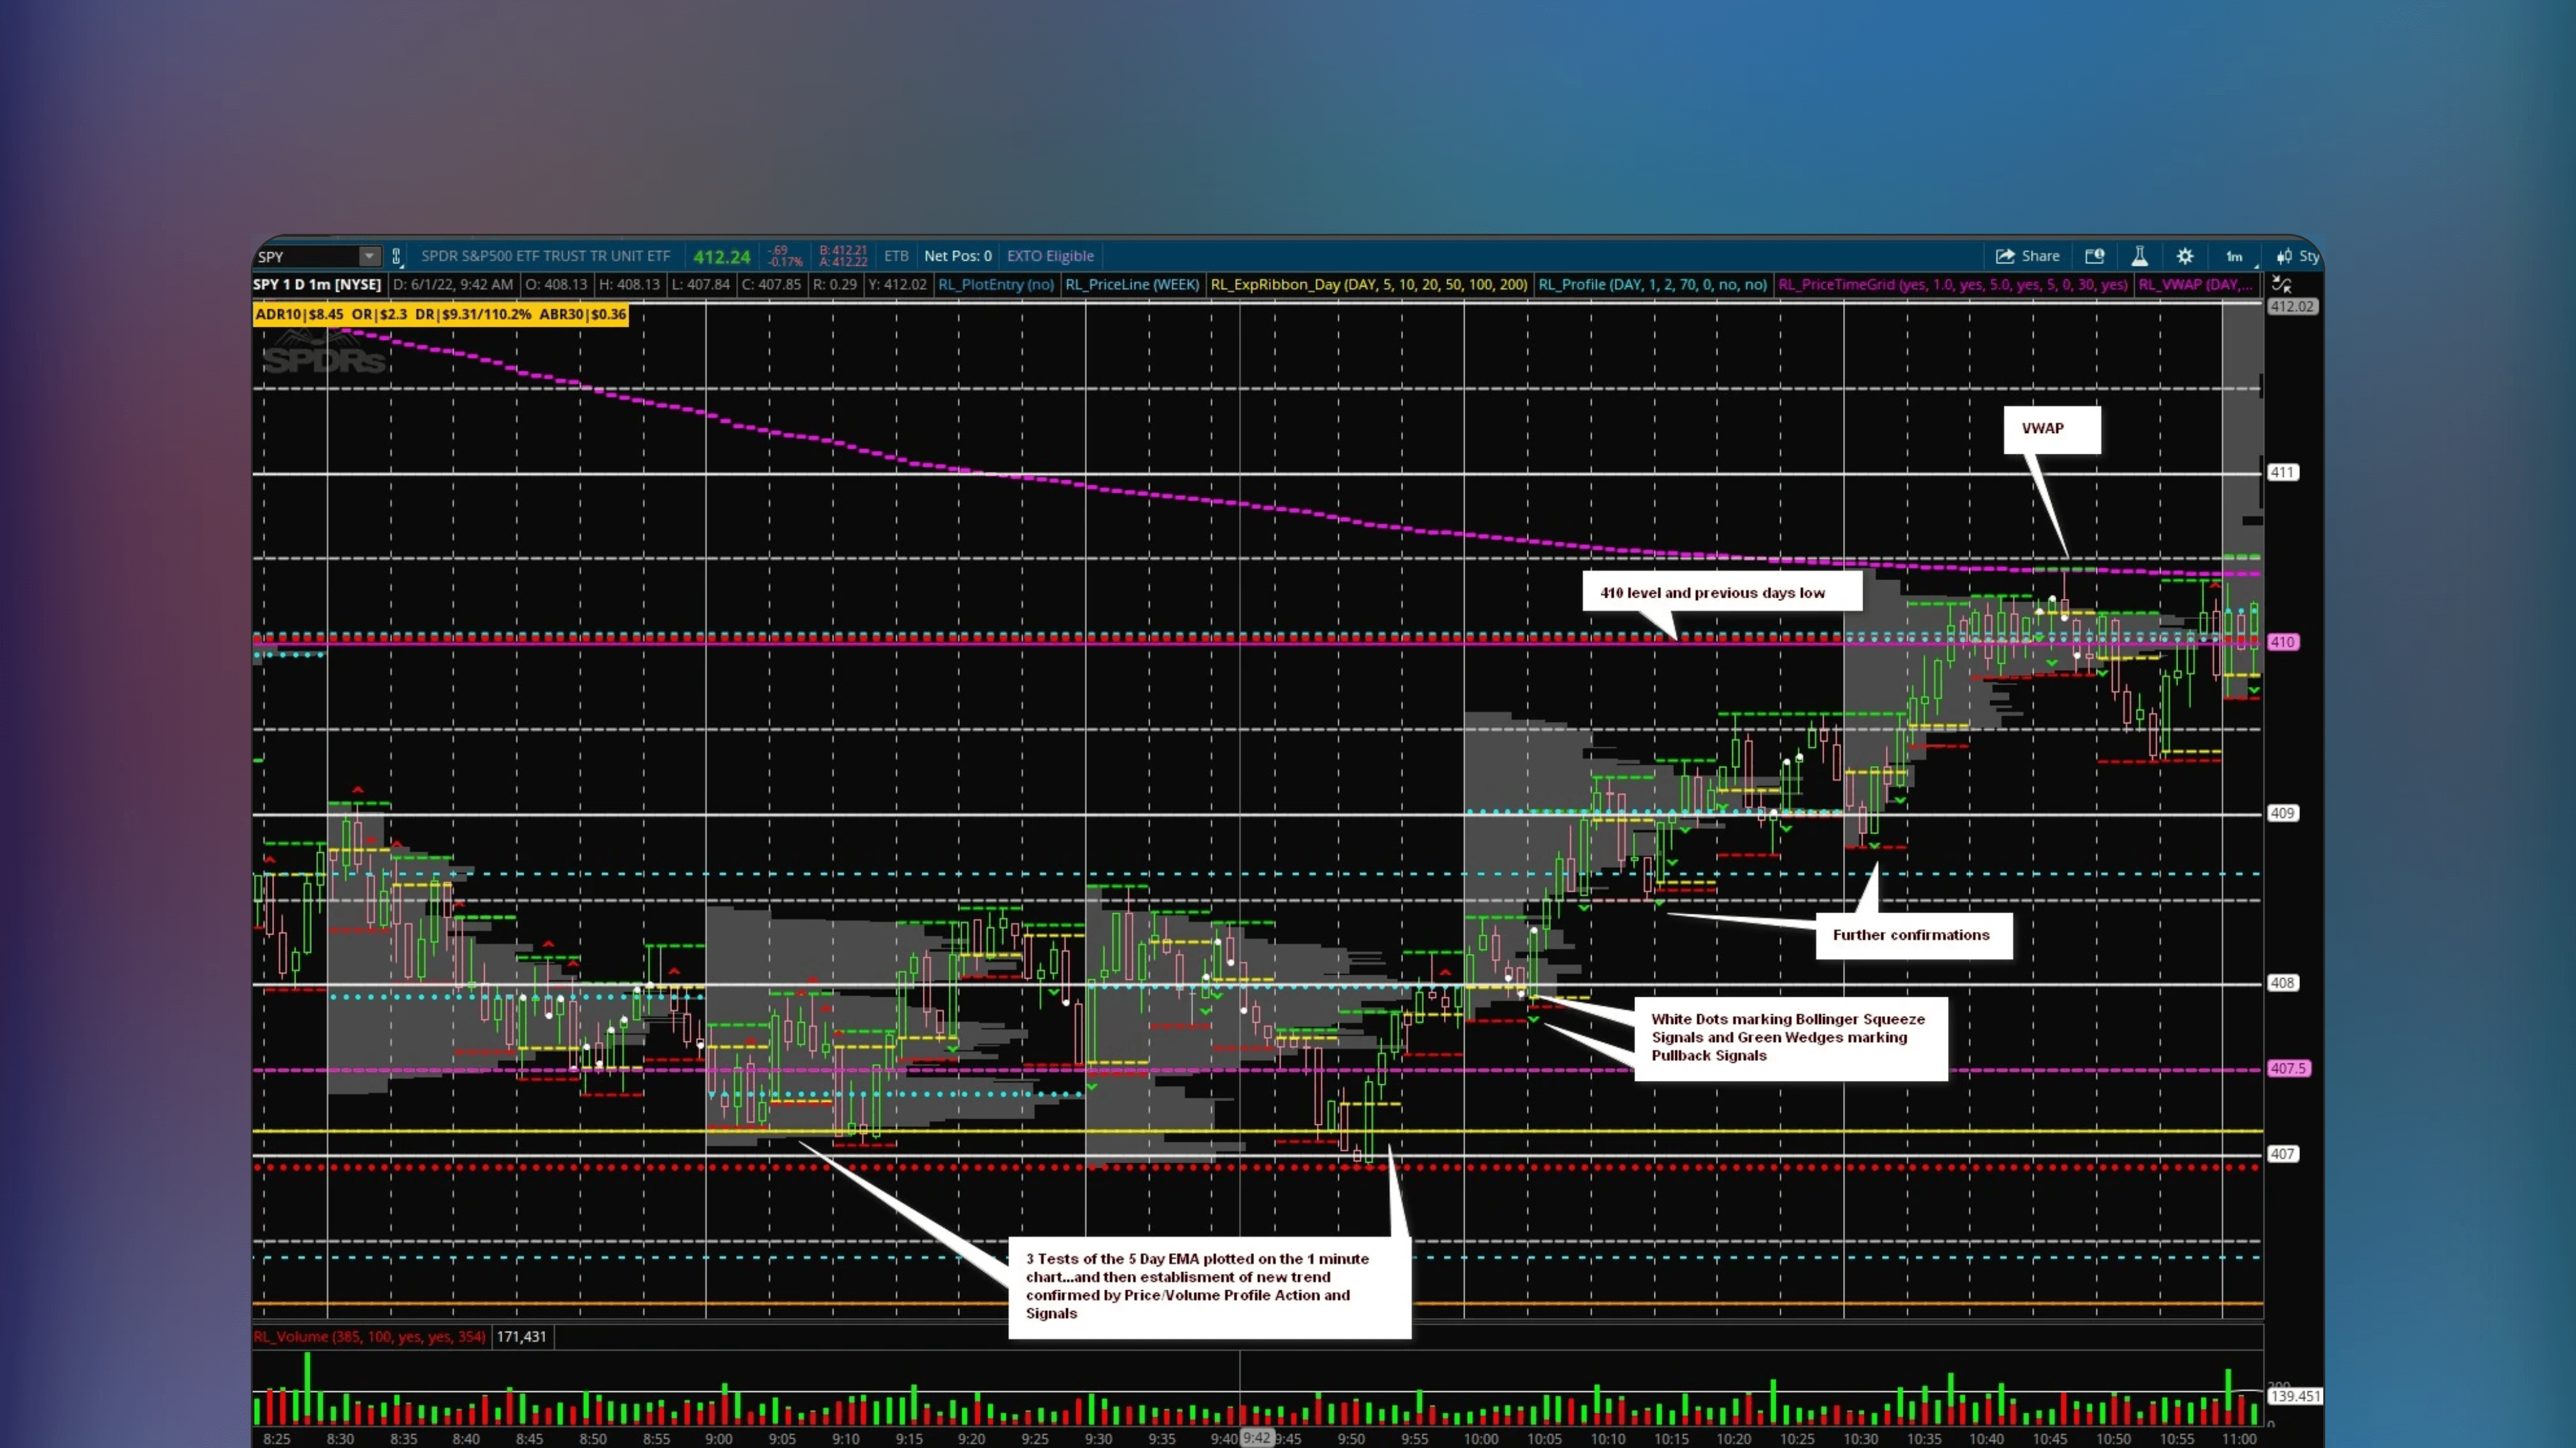Open the Share chart tool
The image size is (2576, 1448).
[2027, 256]
